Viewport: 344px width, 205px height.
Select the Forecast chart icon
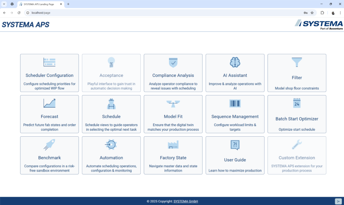49,103
